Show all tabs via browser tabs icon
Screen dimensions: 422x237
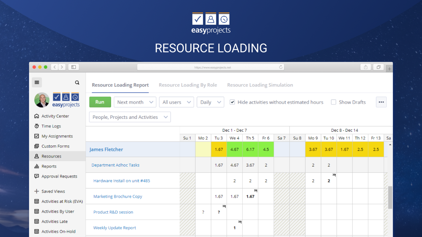(x=378, y=67)
